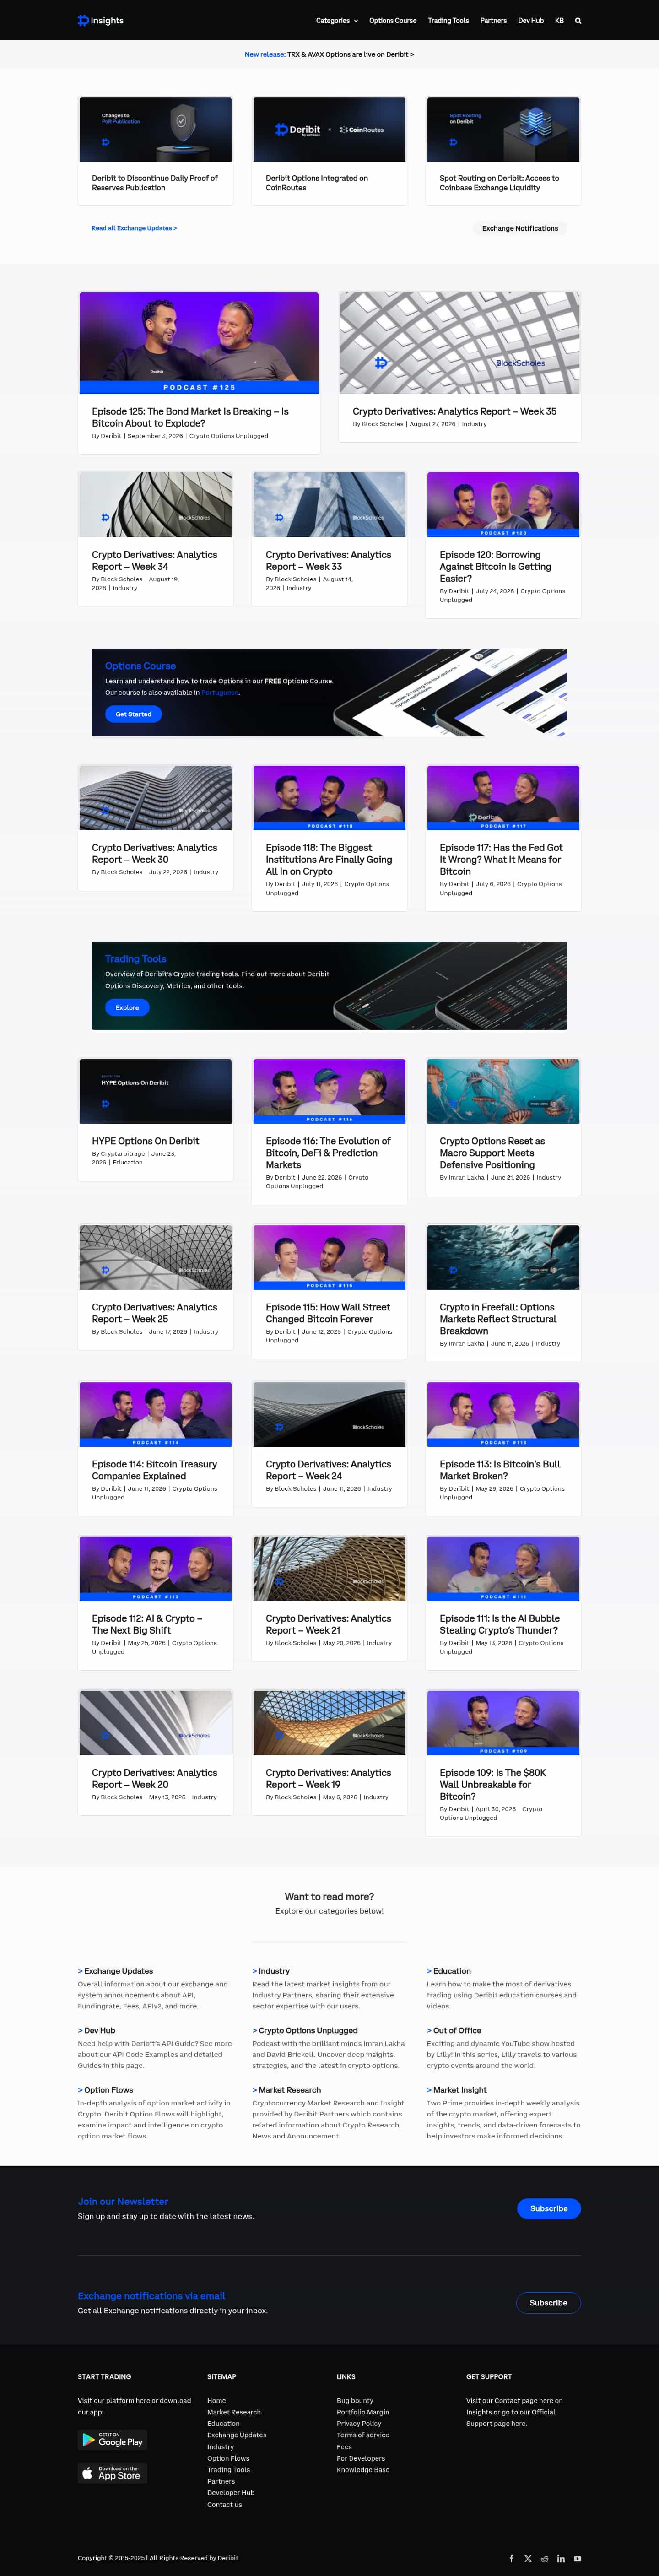Open the Facebook icon in footer
Viewport: 659px width, 2576px height.
tap(512, 2558)
